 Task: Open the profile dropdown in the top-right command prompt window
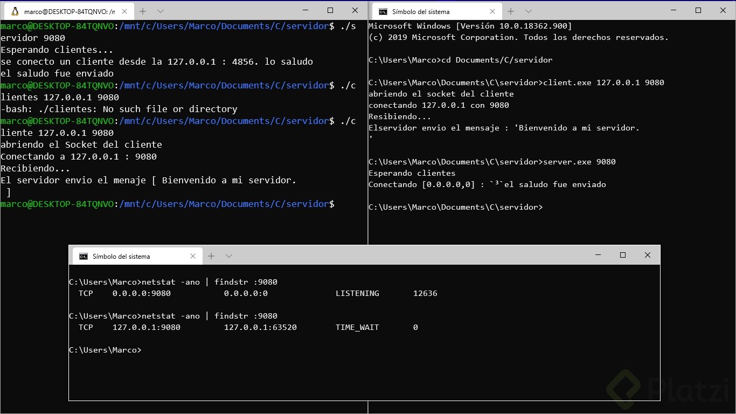[529, 11]
